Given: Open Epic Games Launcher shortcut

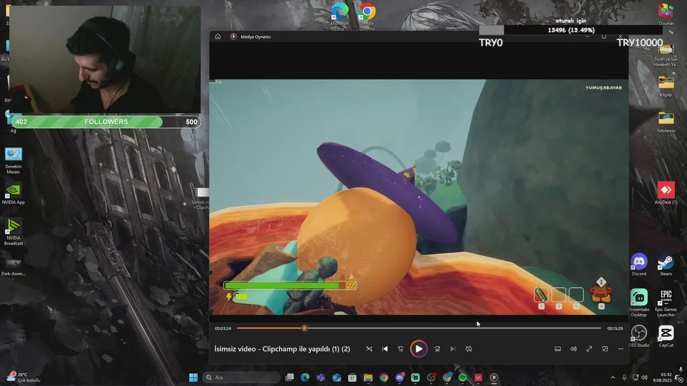Looking at the screenshot, I should click(x=666, y=303).
